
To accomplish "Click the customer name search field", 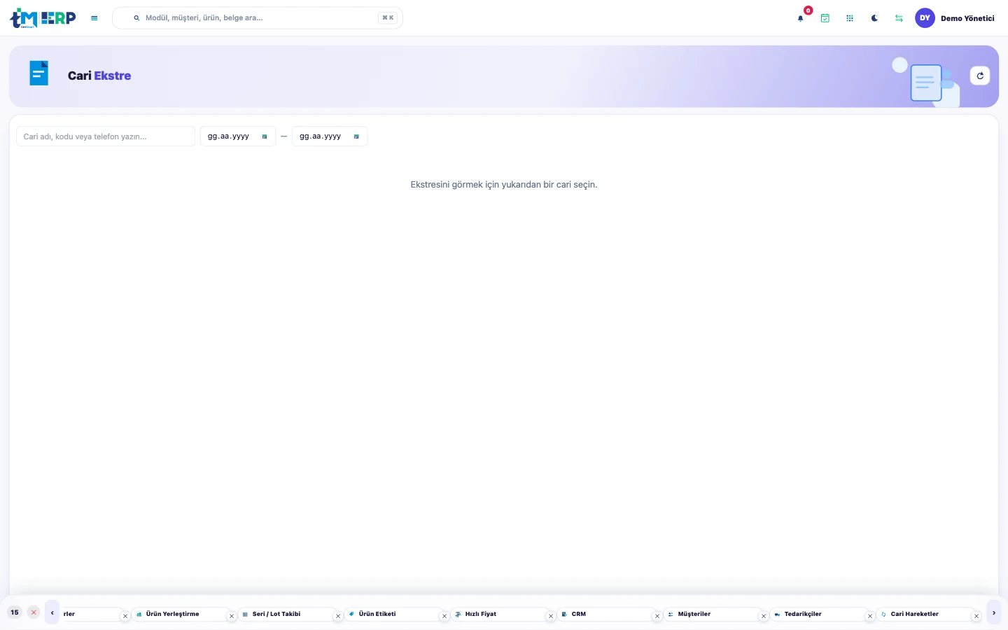I will pos(106,136).
